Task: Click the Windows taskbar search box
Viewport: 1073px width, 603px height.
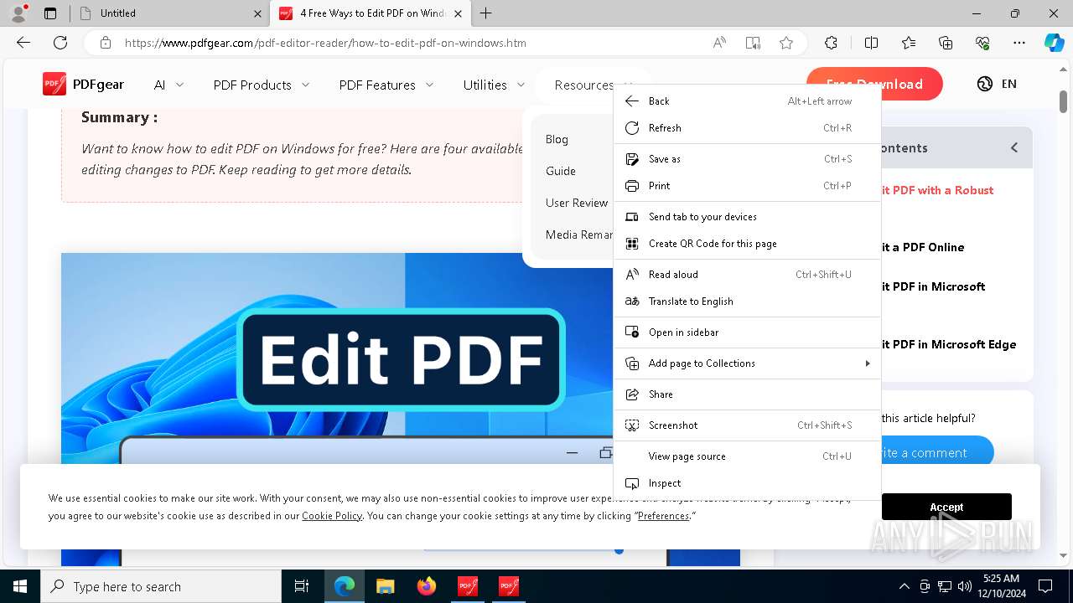Action: pos(161,586)
